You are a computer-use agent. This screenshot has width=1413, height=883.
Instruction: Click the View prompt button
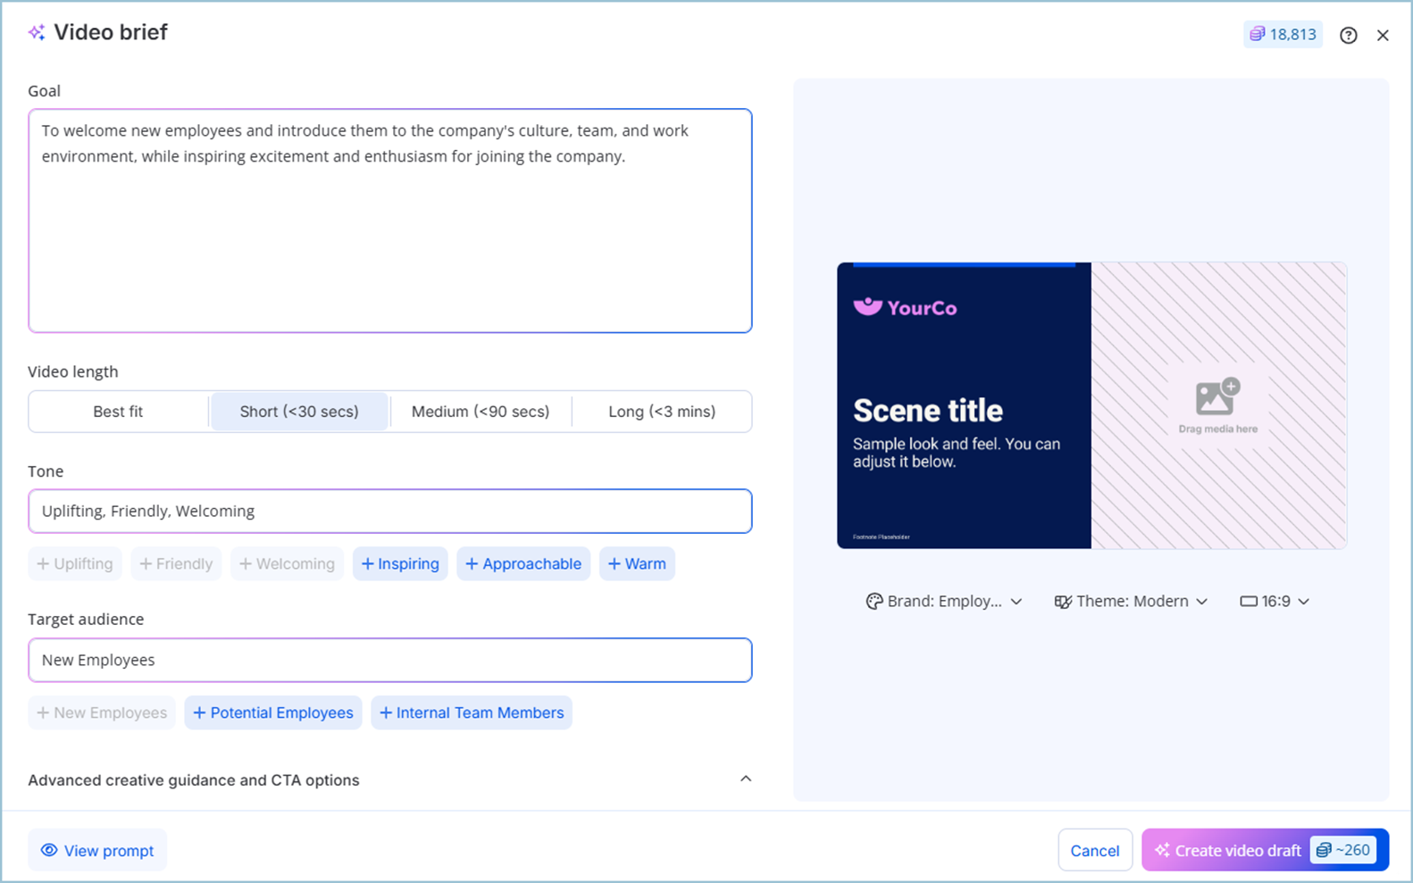[x=97, y=851]
